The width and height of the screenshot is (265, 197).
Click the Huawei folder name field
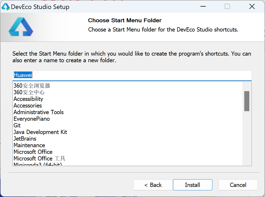click(132, 75)
